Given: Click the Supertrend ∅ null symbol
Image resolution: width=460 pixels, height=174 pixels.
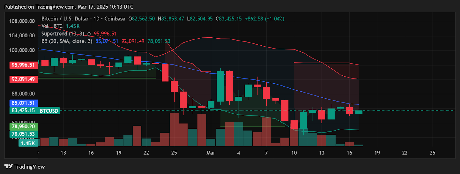Looking at the screenshot, I should pyautogui.click(x=89, y=34).
